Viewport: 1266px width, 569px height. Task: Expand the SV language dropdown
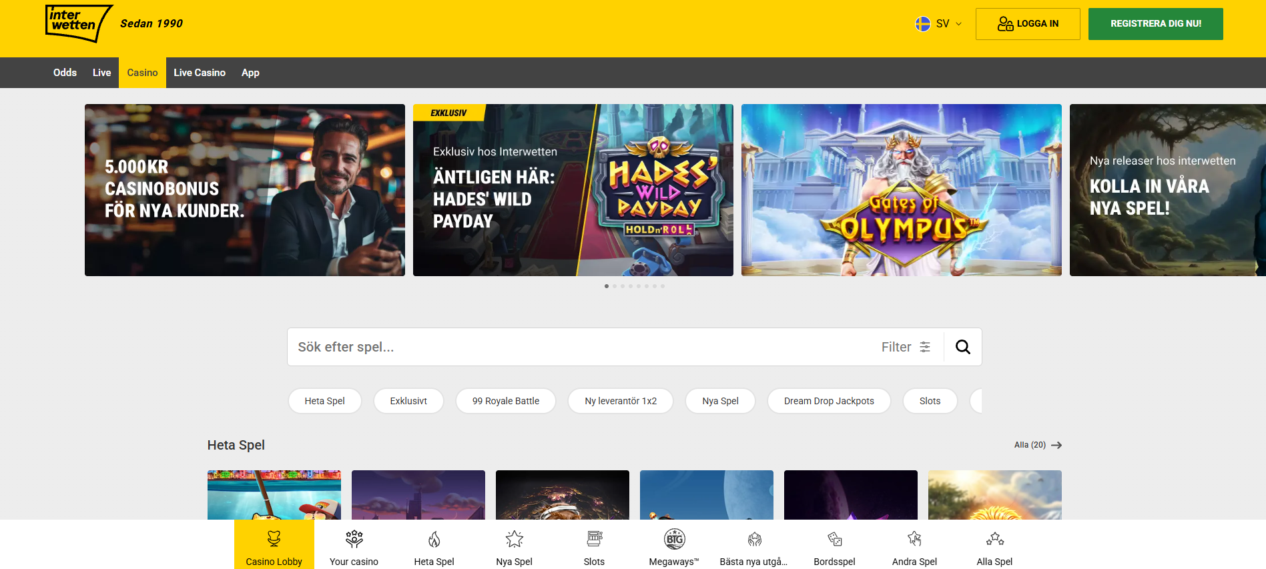pos(938,24)
